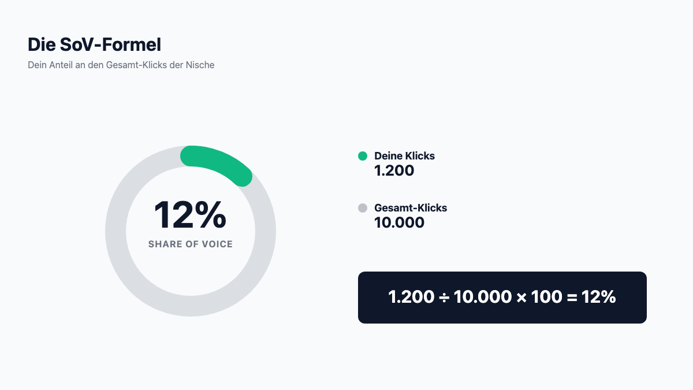Viewport: 693px width, 390px height.
Task: Click the dark formula box
Action: click(502, 298)
